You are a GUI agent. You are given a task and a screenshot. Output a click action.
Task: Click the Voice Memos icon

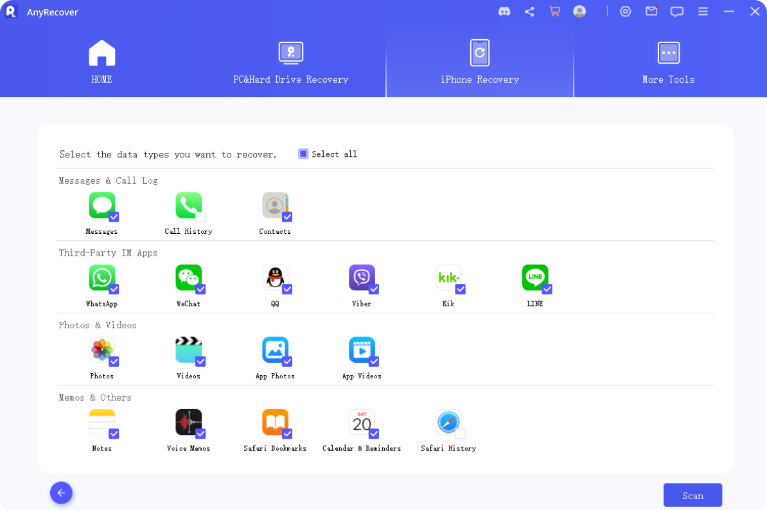tap(188, 422)
